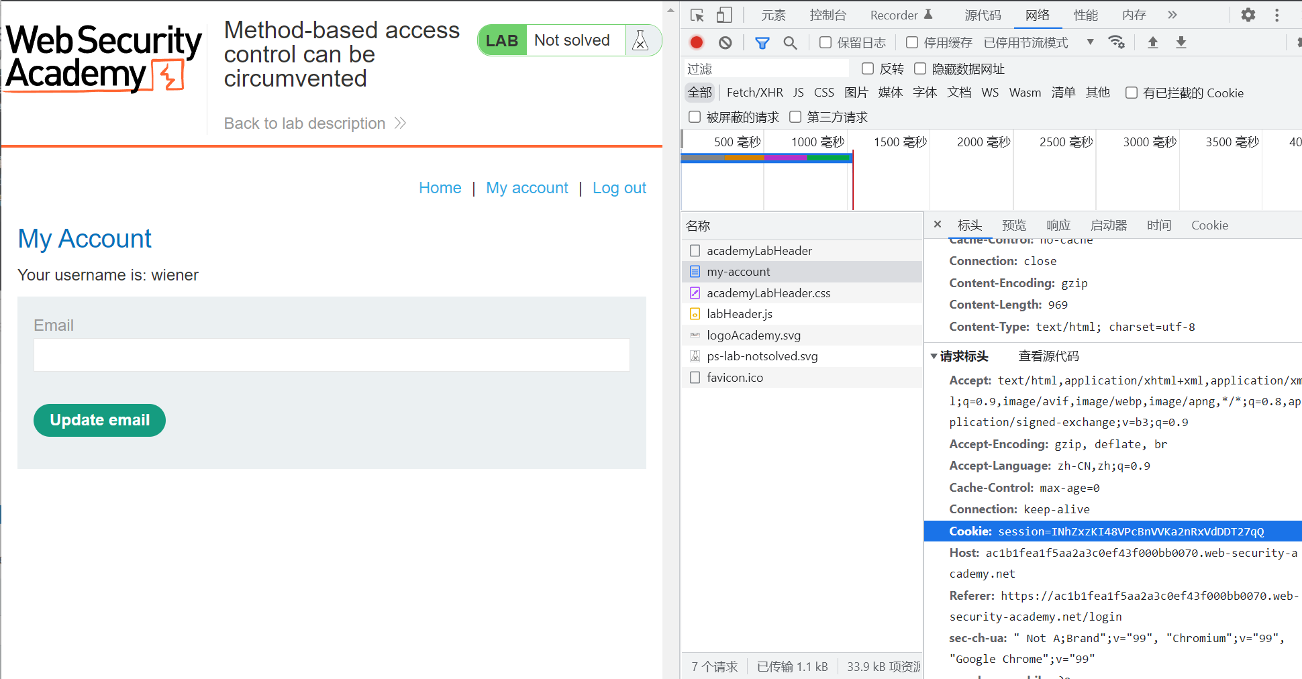Toggle blocked requests checkbox (被屏蔽的请求)

(x=695, y=117)
